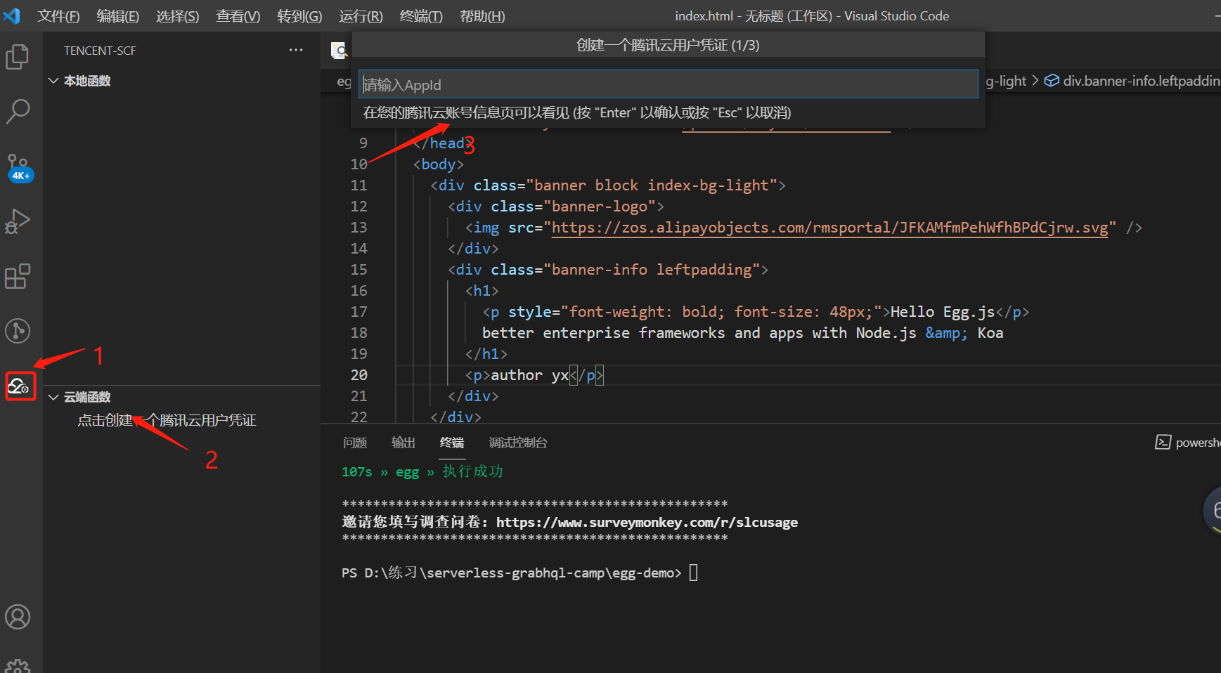Open the 编辑(E) menu

(x=117, y=16)
